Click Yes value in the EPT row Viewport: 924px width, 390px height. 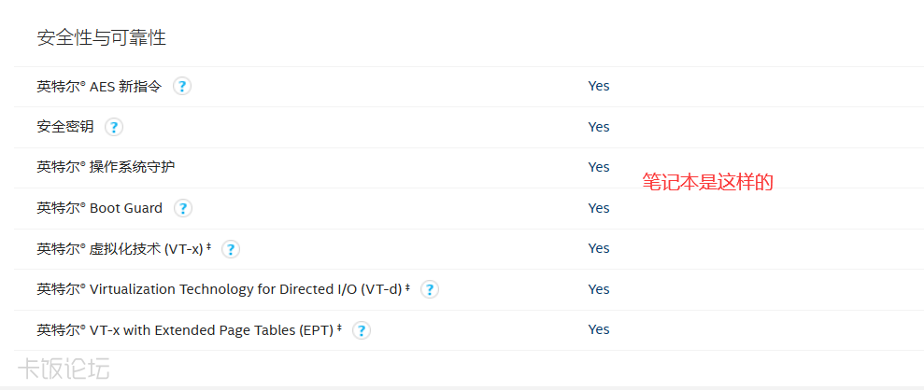click(599, 329)
